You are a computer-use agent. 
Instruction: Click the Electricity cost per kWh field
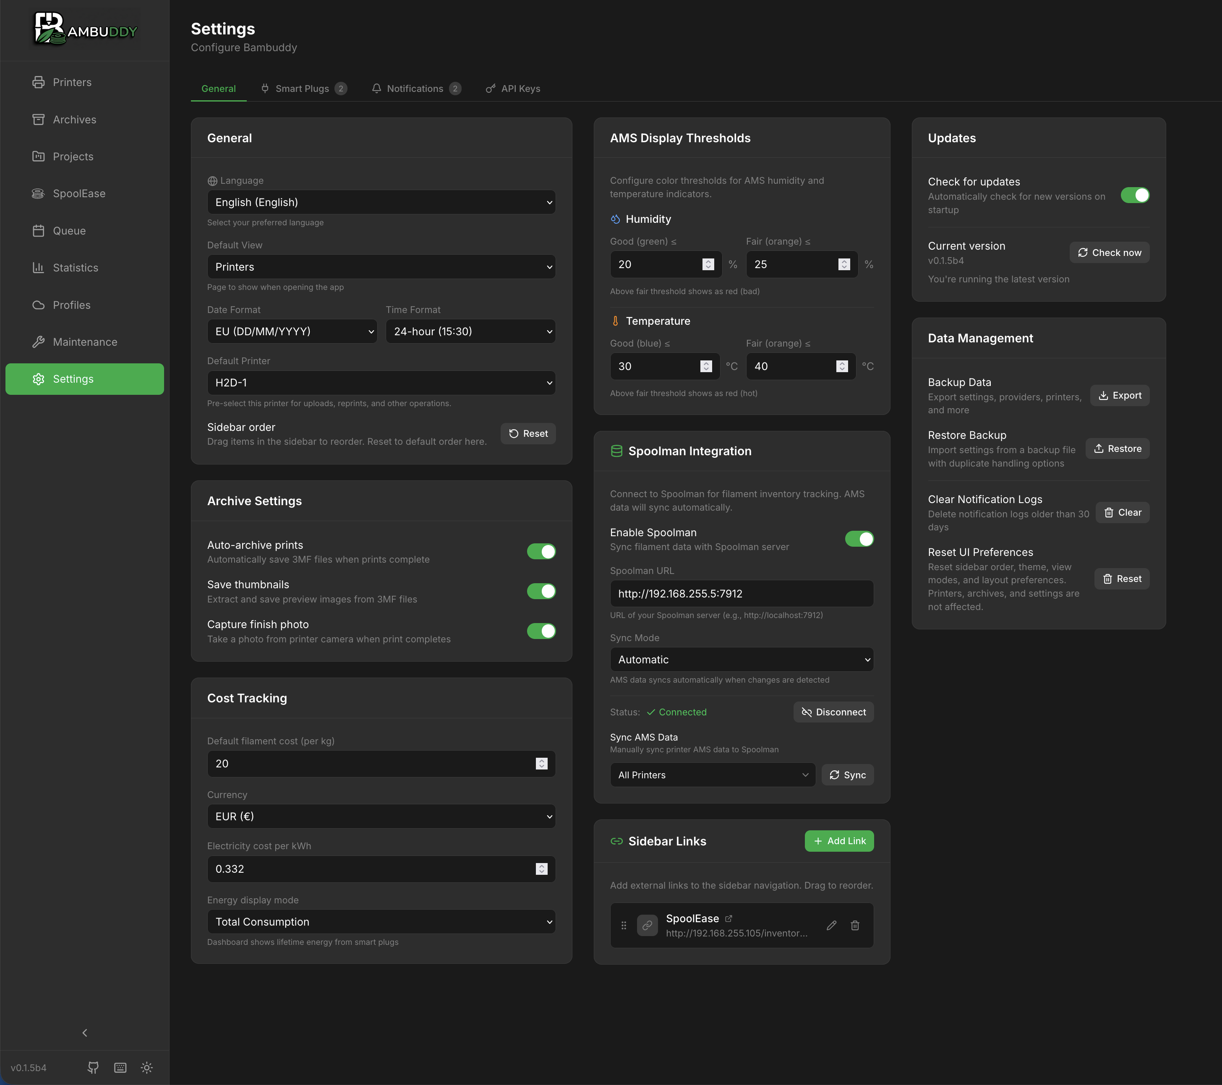pos(381,869)
